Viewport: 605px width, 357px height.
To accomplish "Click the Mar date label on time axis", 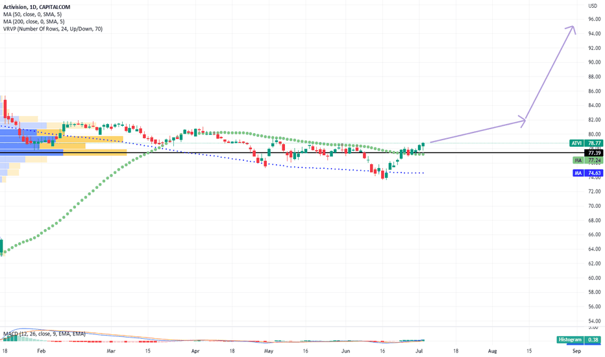I will (x=111, y=351).
